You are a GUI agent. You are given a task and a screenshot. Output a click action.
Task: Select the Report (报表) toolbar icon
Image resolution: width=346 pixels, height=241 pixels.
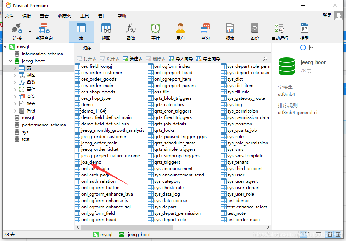coord(230,32)
